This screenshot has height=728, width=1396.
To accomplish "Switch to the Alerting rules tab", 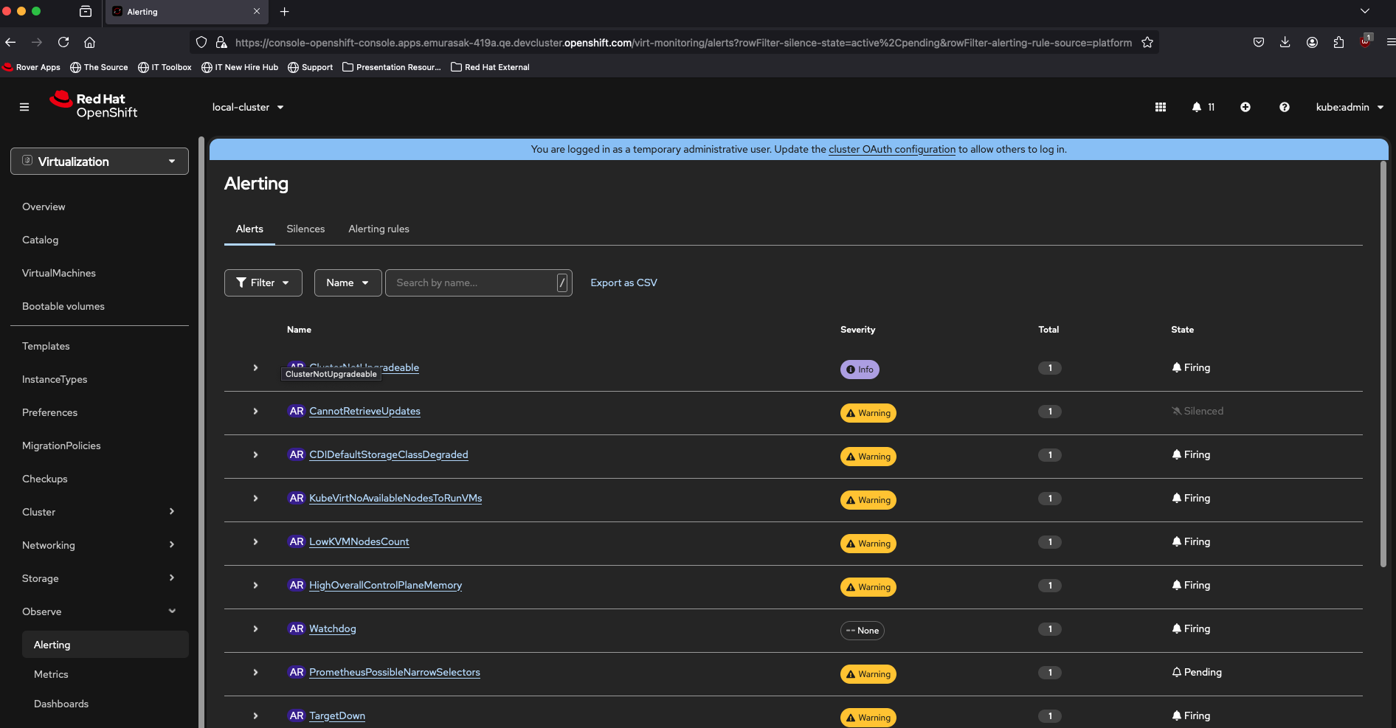I will pyautogui.click(x=379, y=229).
